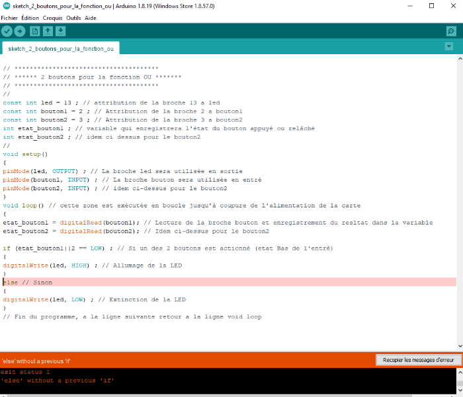Click the highlighted 'else // Sinon' line
The height and width of the screenshot is (397, 463).
(230, 282)
